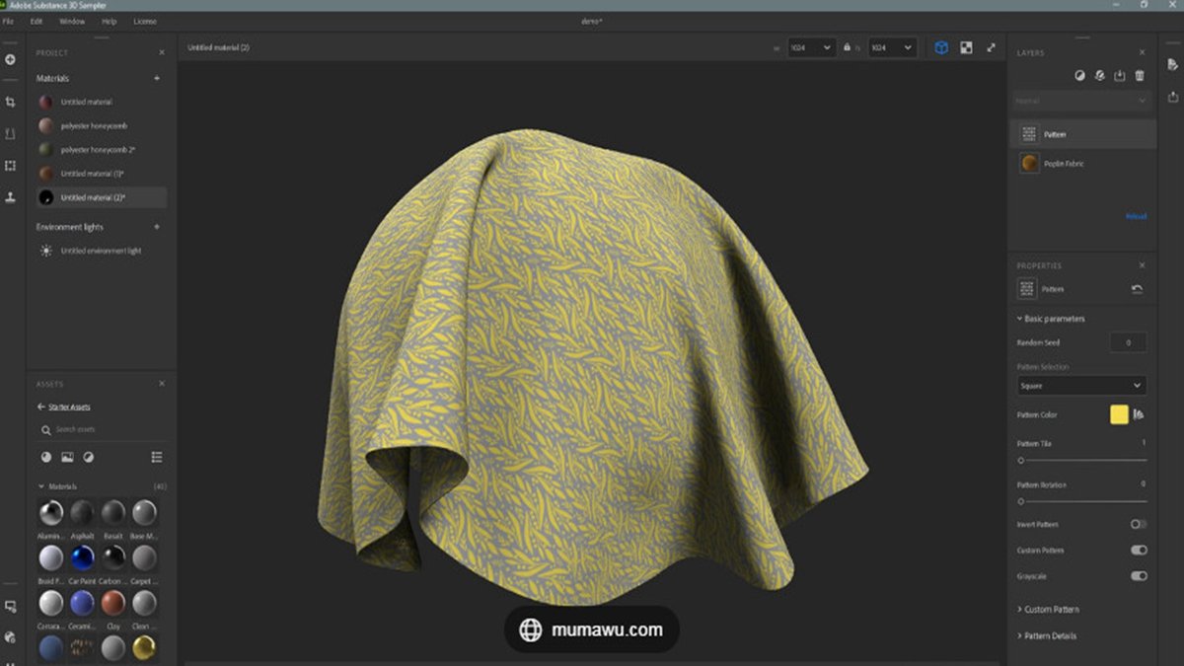The image size is (1184, 666).
Task: Click the Pattern Tile slider
Action: point(1081,460)
